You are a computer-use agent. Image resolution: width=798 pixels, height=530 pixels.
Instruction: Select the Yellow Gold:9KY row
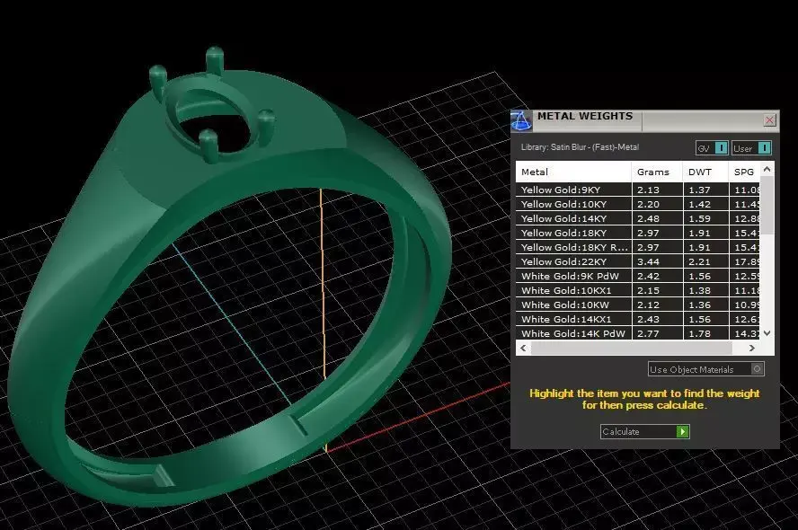(x=638, y=190)
